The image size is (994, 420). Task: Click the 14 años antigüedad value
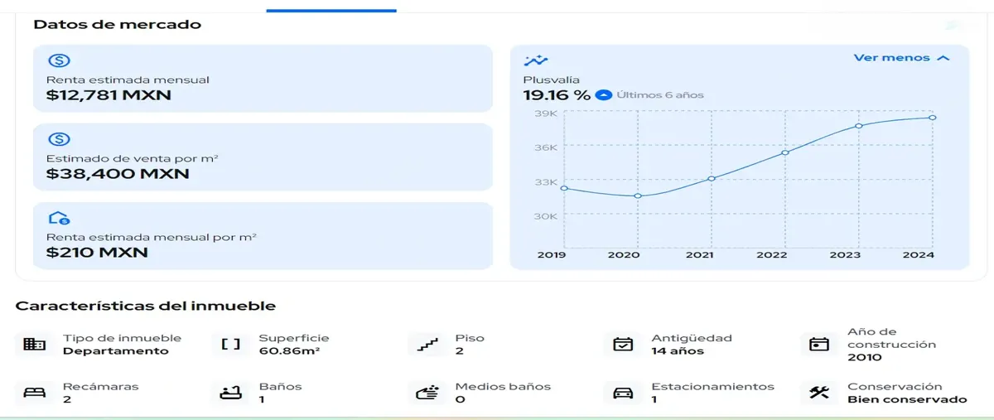(x=678, y=351)
